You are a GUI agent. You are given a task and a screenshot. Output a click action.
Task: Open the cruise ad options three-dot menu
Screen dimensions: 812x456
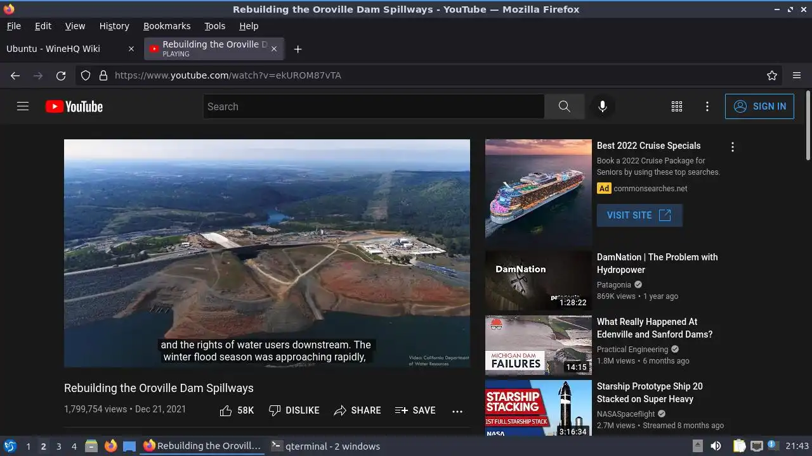point(733,147)
